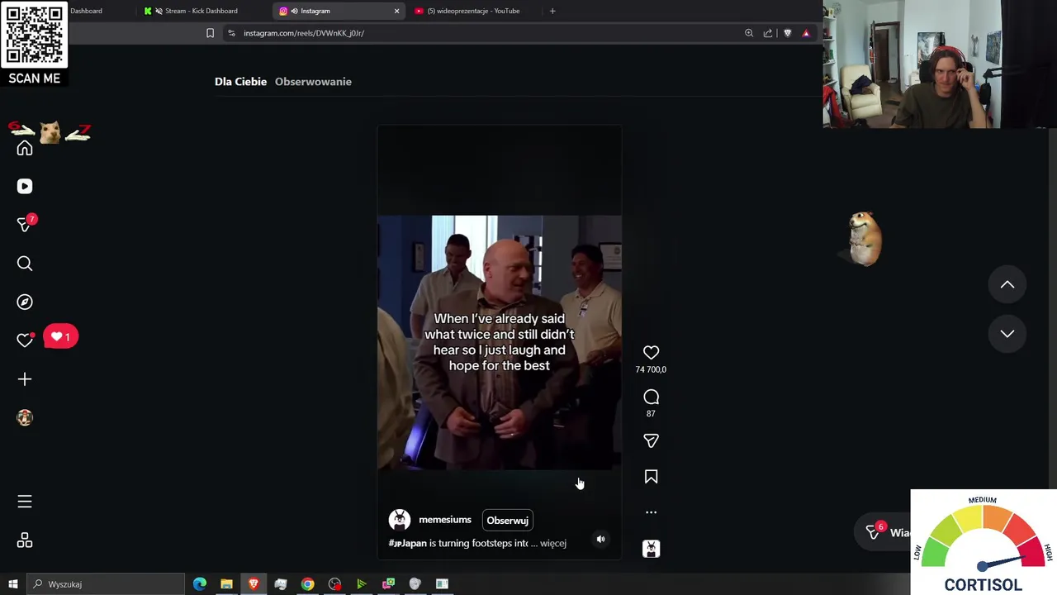The height and width of the screenshot is (595, 1057).
Task: Open Google Chrome from the taskbar
Action: pos(307,584)
